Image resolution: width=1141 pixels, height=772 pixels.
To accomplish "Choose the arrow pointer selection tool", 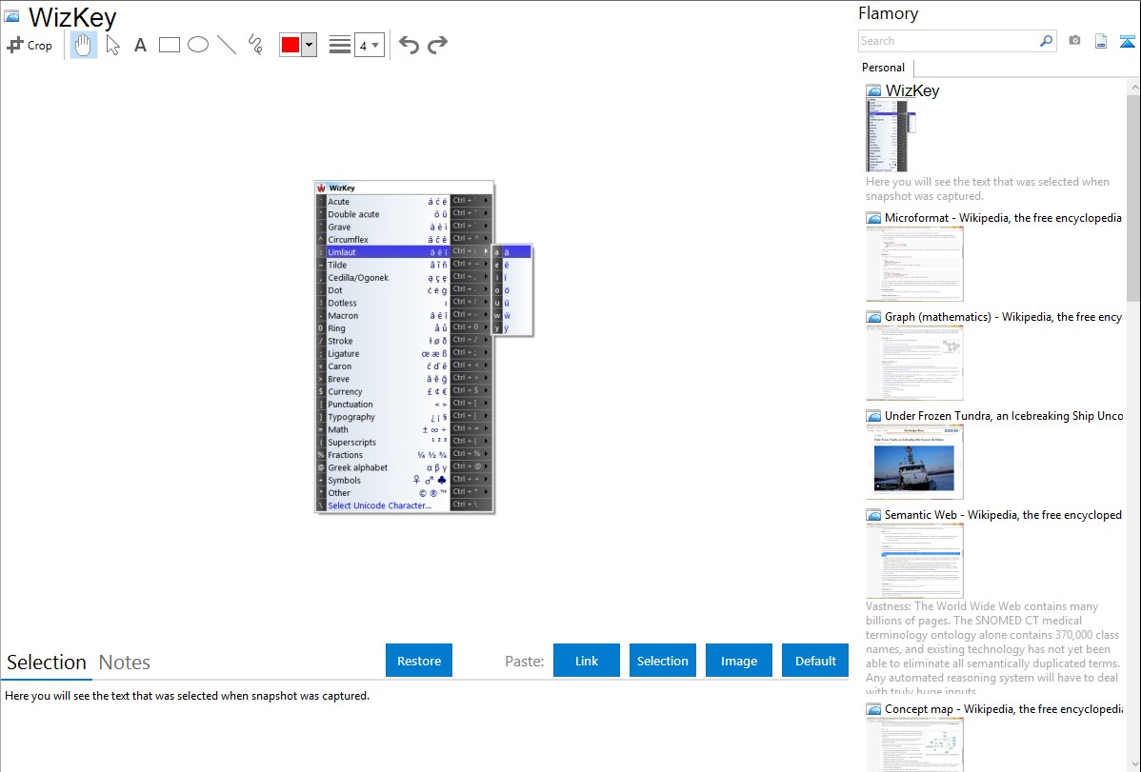I will [112, 45].
